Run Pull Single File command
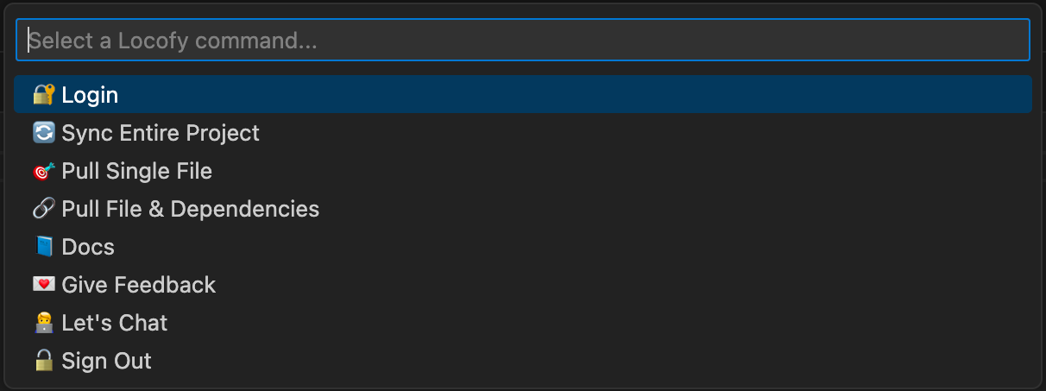1046x391 pixels. pos(137,171)
